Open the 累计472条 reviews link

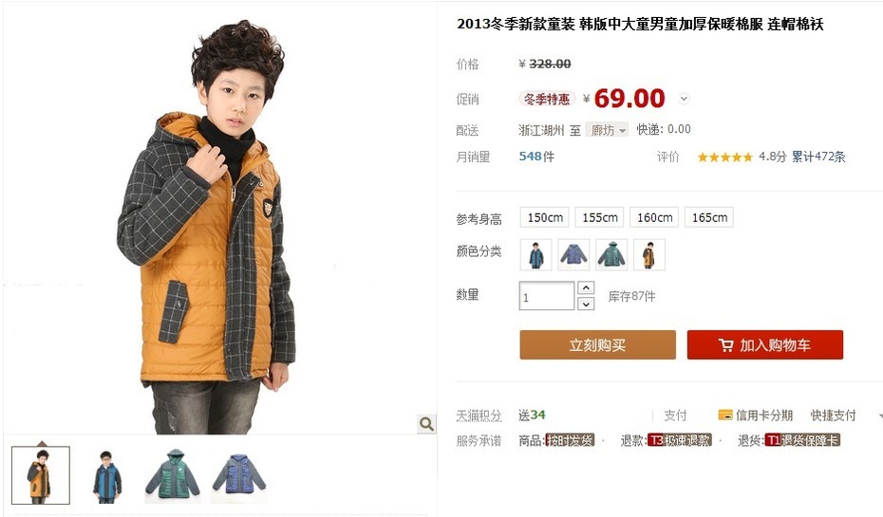pyautogui.click(x=818, y=157)
